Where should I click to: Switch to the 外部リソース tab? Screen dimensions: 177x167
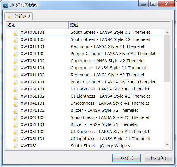click(x=18, y=16)
